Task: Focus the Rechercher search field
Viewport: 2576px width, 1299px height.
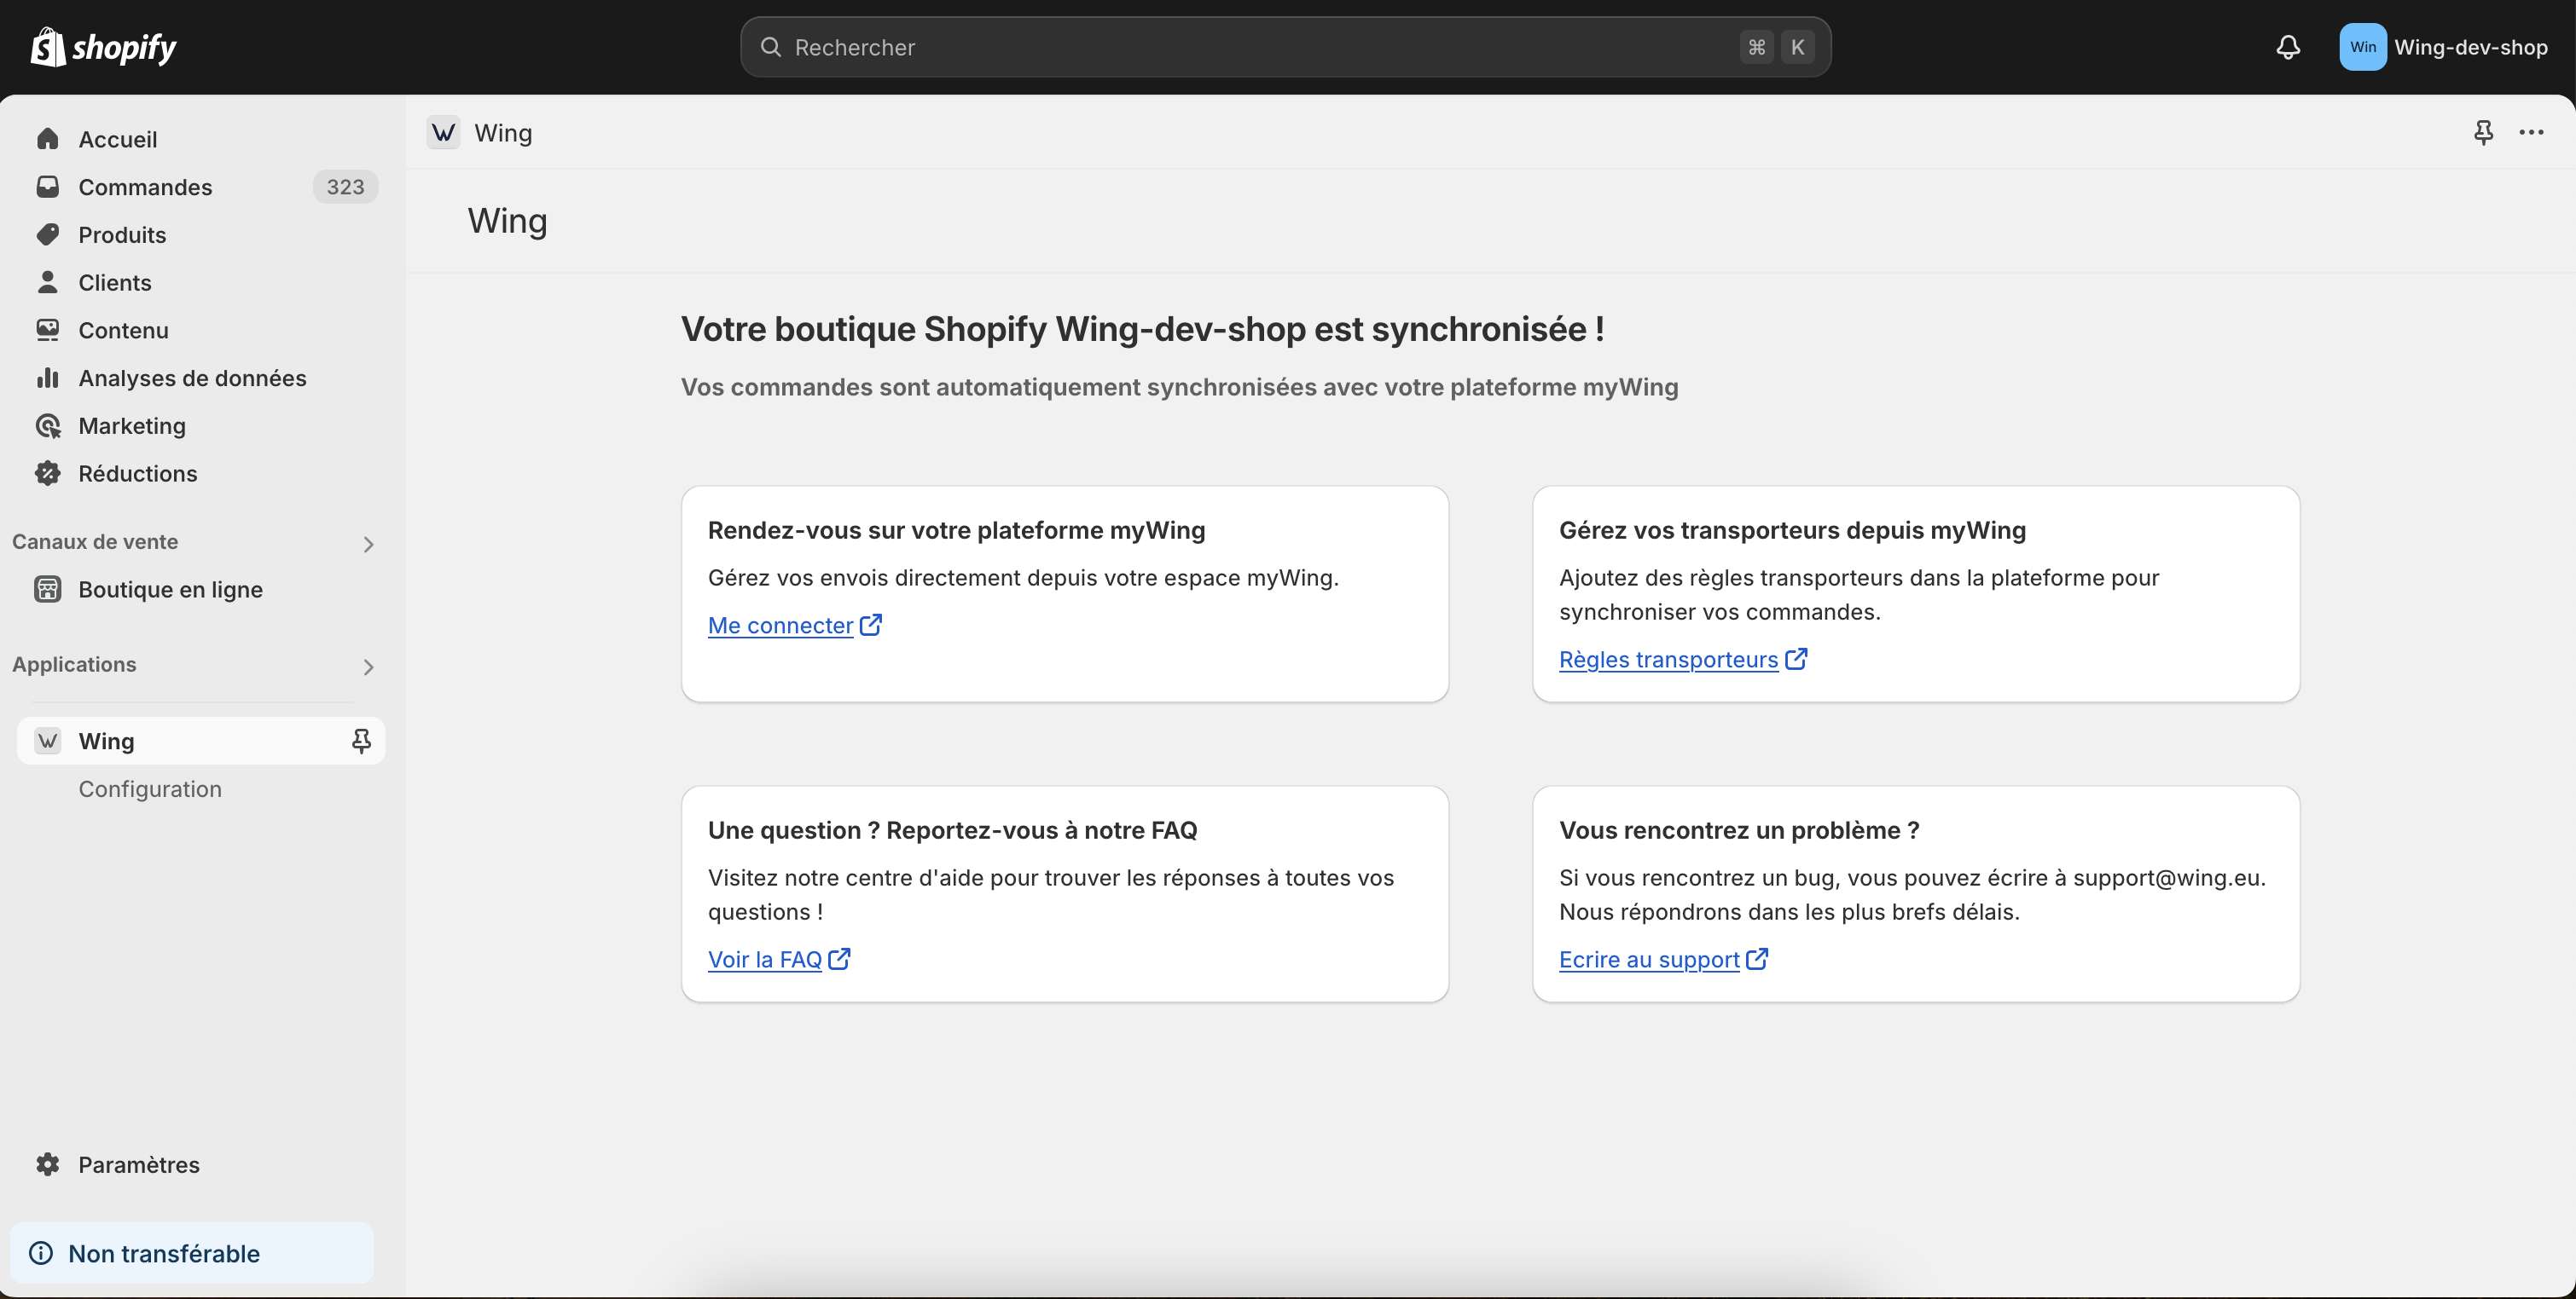Action: pyautogui.click(x=1285, y=47)
